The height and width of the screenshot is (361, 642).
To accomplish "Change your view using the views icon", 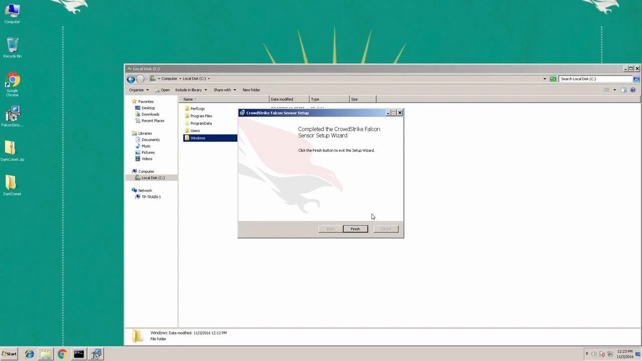I will (x=606, y=90).
